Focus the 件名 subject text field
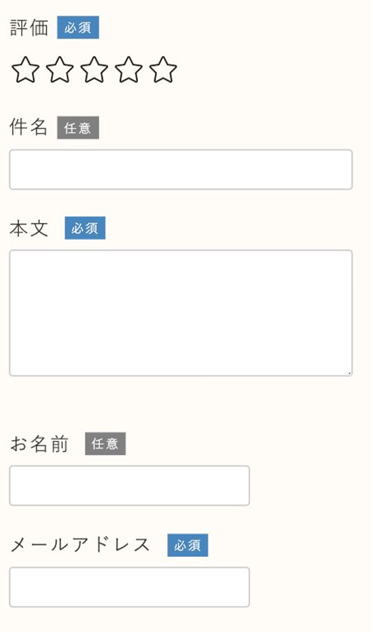This screenshot has width=373, height=632. [180, 170]
